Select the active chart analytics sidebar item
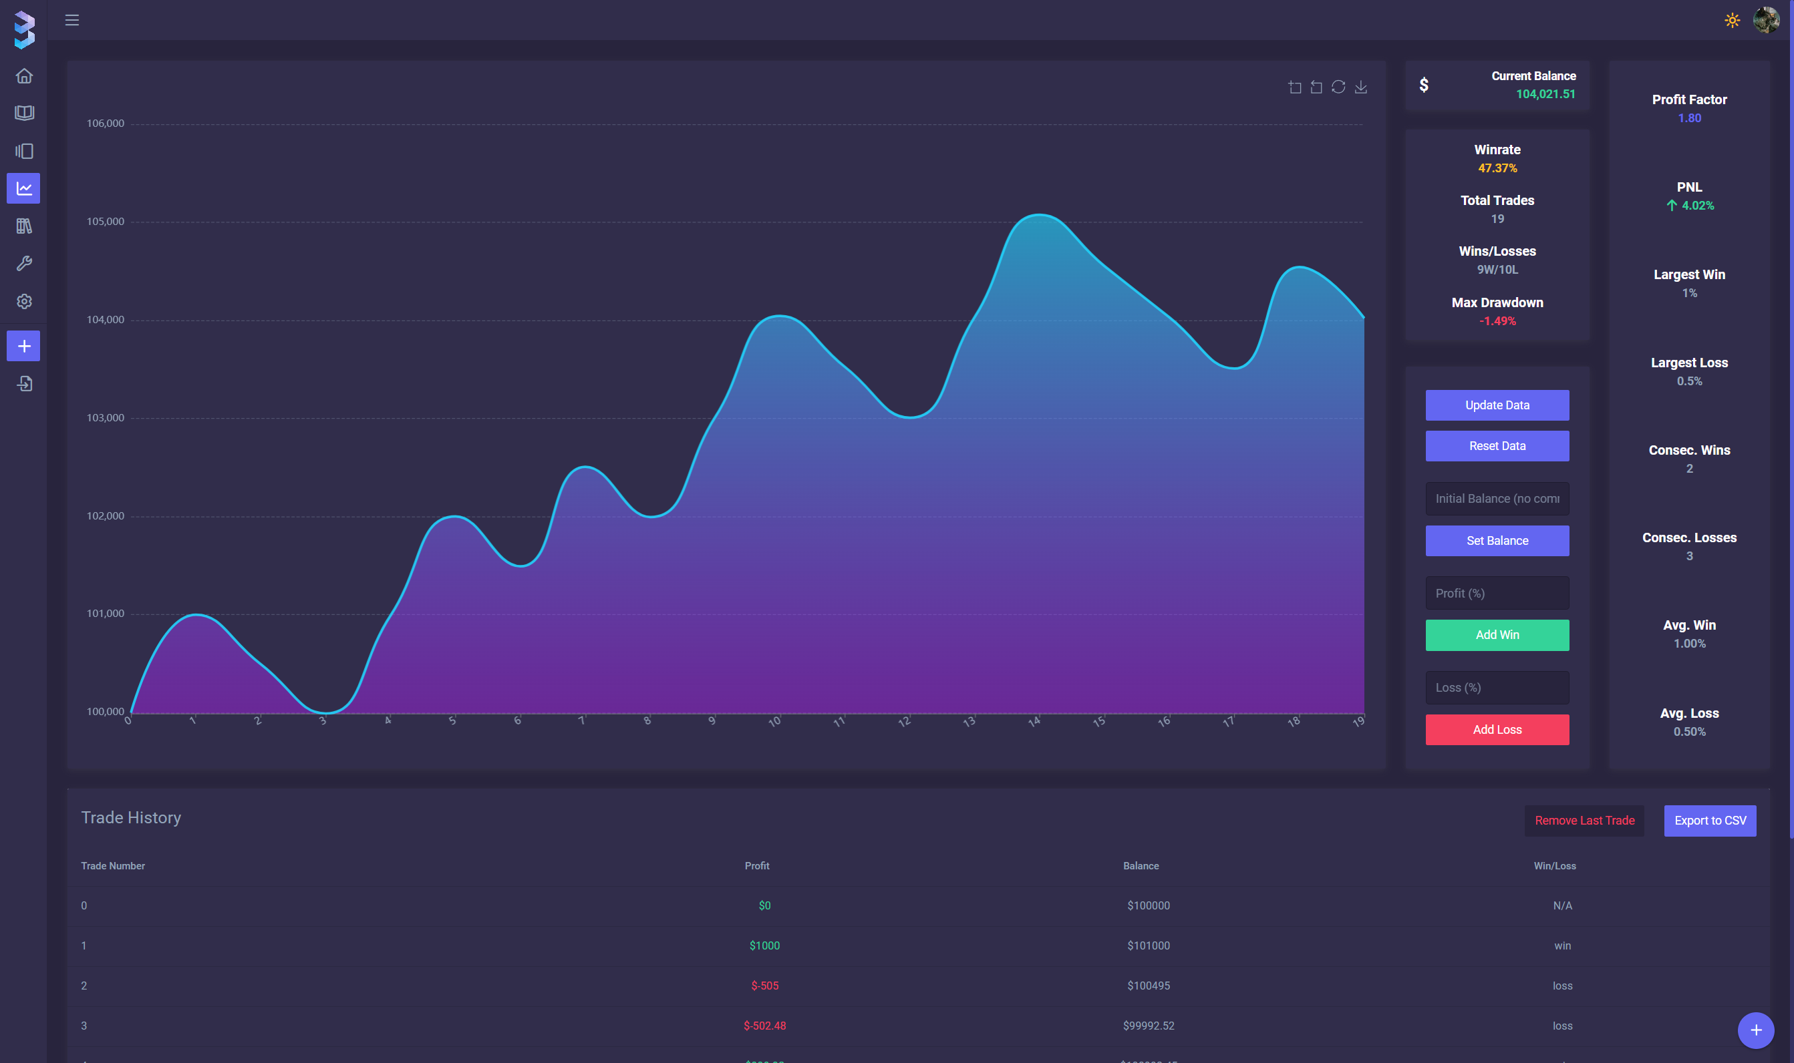 (x=24, y=188)
